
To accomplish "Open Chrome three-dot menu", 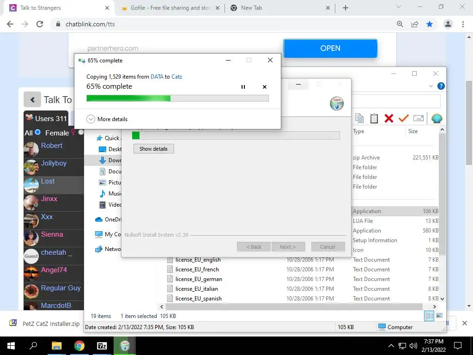I will tap(463, 24).
